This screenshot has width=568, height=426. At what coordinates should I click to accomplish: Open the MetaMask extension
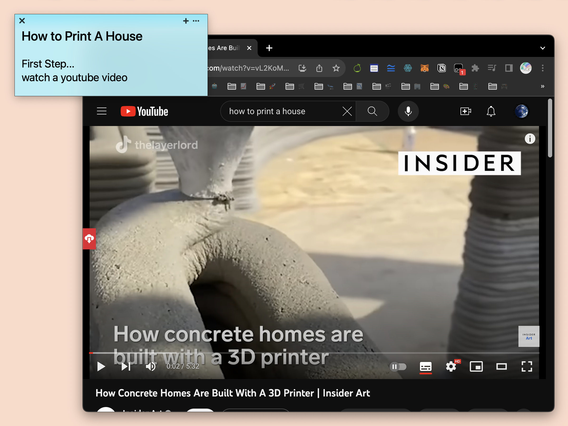(425, 68)
